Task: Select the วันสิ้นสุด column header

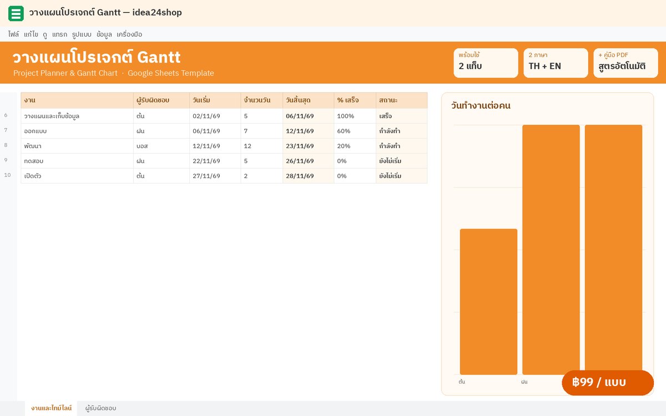Action: 309,100
